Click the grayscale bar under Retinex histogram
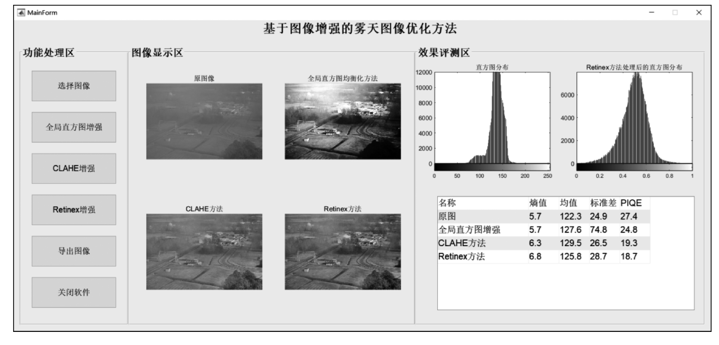The width and height of the screenshot is (719, 345). [635, 167]
